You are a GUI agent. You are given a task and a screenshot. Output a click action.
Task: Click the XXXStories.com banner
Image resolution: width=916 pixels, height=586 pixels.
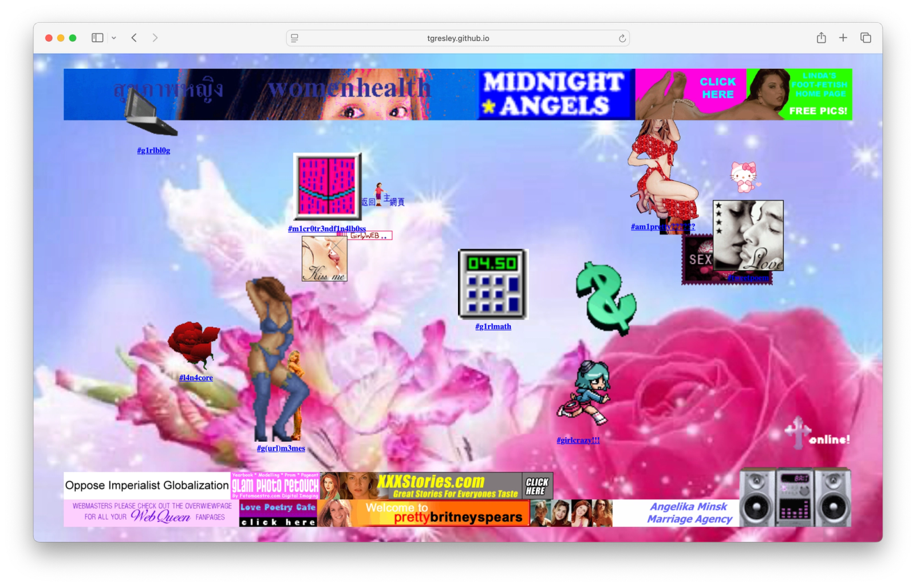[x=437, y=485]
